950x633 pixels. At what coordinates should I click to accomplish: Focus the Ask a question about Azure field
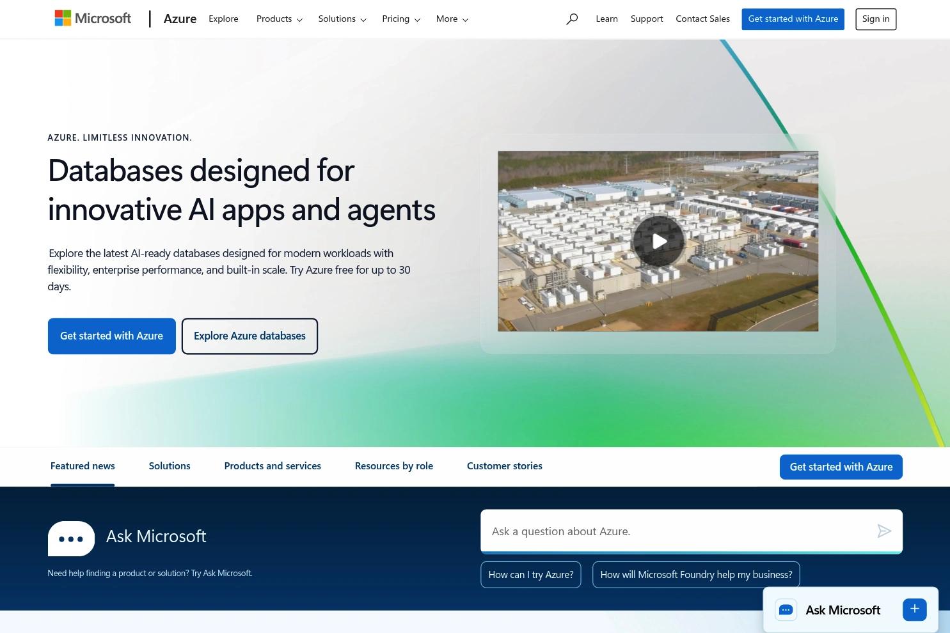click(692, 531)
